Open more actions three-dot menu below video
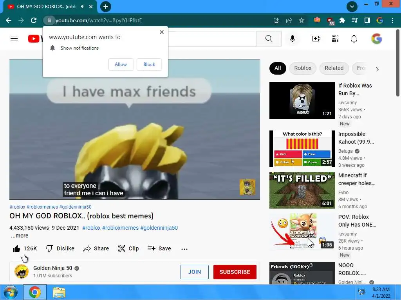The height and width of the screenshot is (300, 401). click(x=184, y=249)
